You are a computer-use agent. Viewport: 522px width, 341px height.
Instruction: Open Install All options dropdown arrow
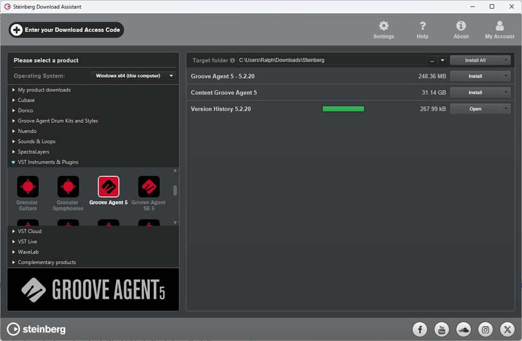506,60
